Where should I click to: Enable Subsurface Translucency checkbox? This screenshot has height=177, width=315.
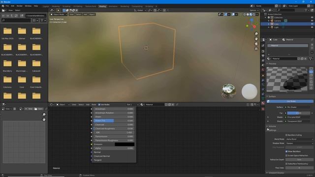coord(286,164)
